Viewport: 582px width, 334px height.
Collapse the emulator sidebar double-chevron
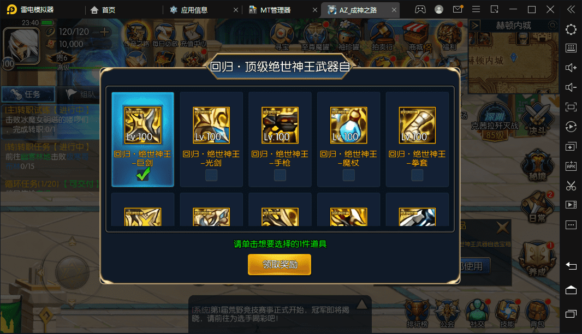pyautogui.click(x=571, y=9)
